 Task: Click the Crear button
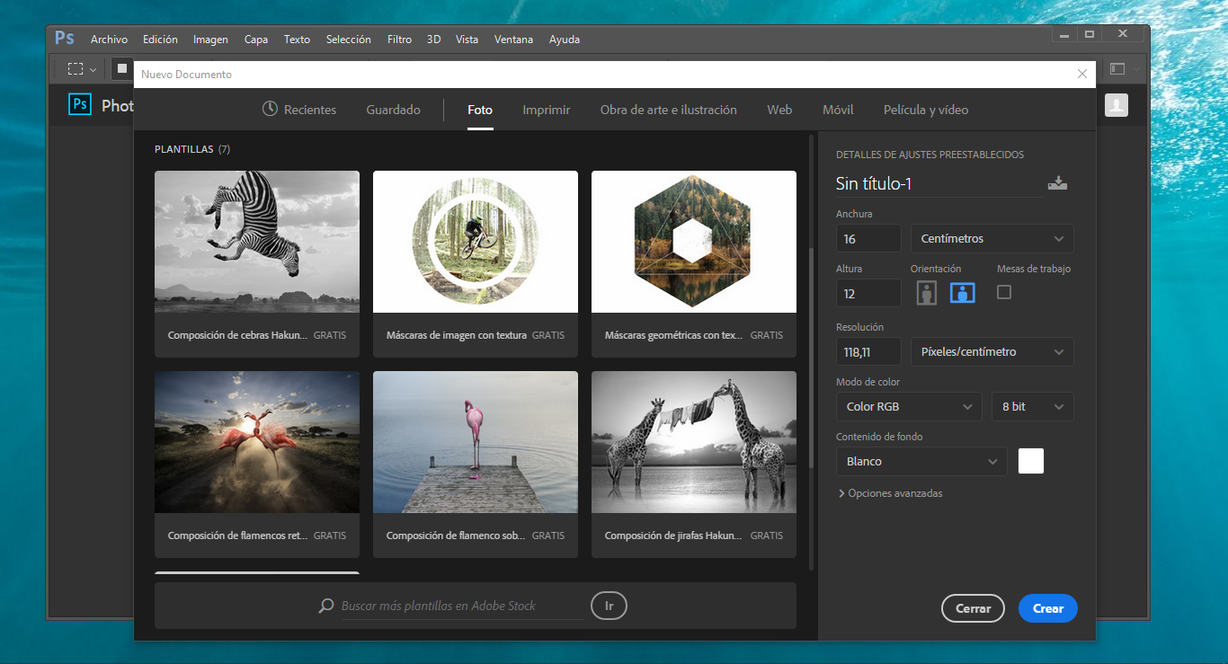[1048, 608]
